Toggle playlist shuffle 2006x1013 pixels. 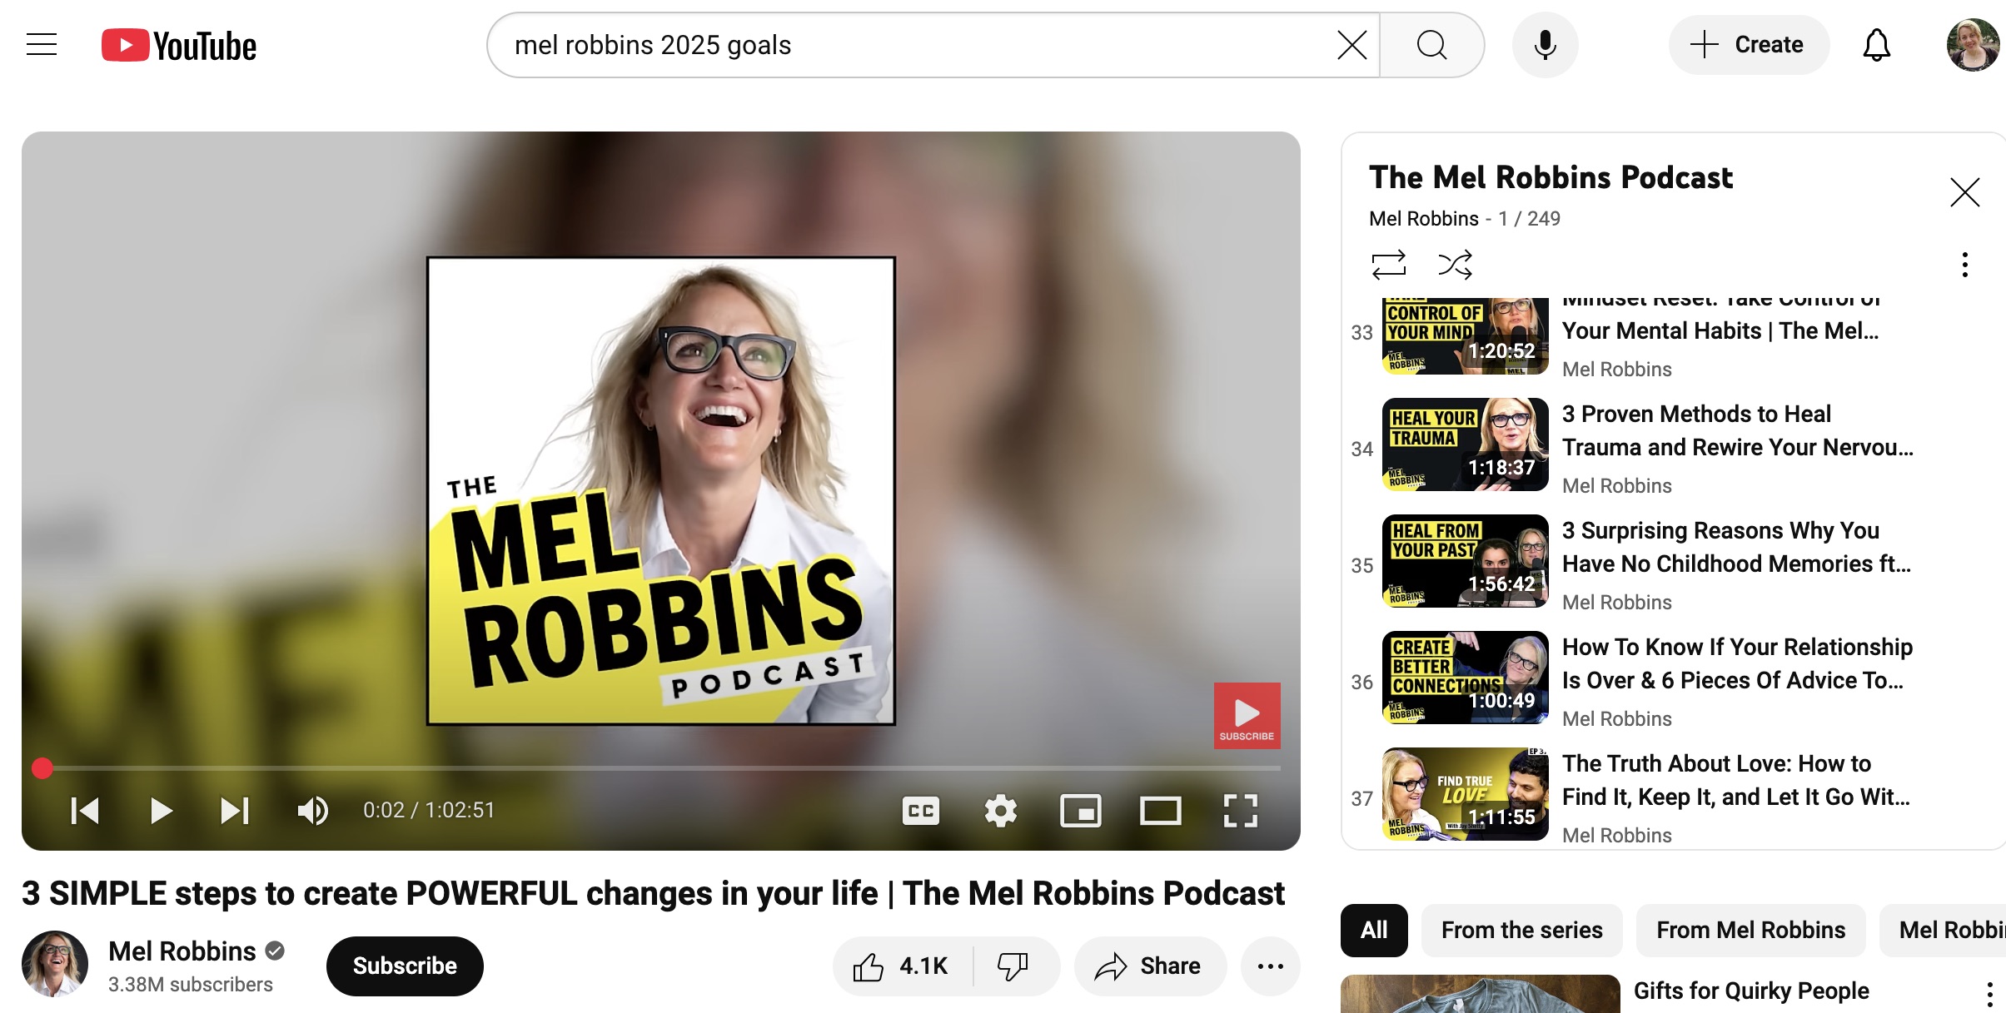tap(1455, 265)
